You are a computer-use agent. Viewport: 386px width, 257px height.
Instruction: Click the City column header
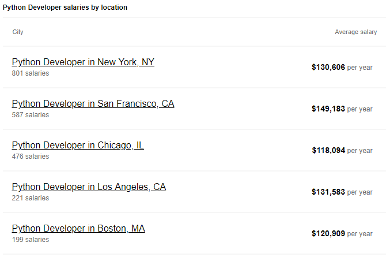(x=18, y=32)
